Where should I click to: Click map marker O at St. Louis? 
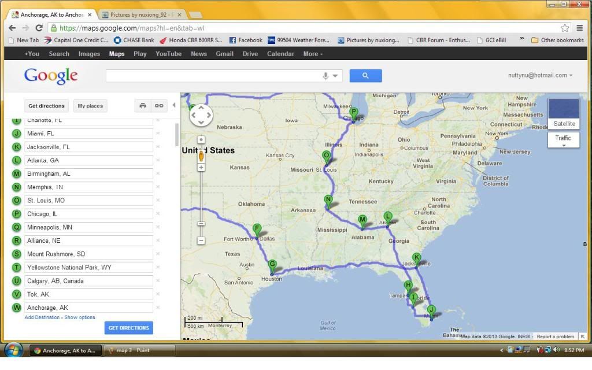coord(326,157)
